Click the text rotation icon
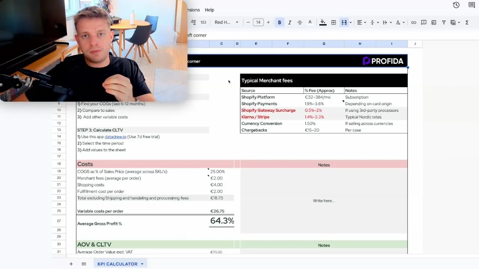The height and width of the screenshot is (269, 479). (x=398, y=22)
